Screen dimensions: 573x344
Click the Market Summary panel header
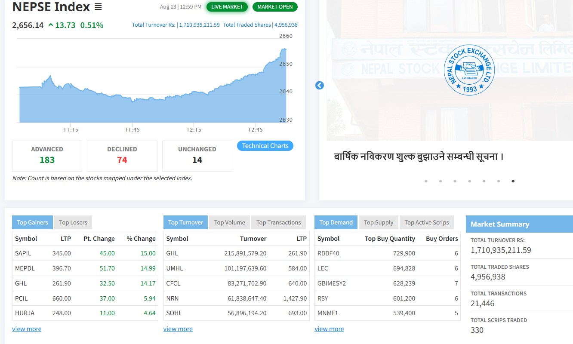click(x=519, y=224)
